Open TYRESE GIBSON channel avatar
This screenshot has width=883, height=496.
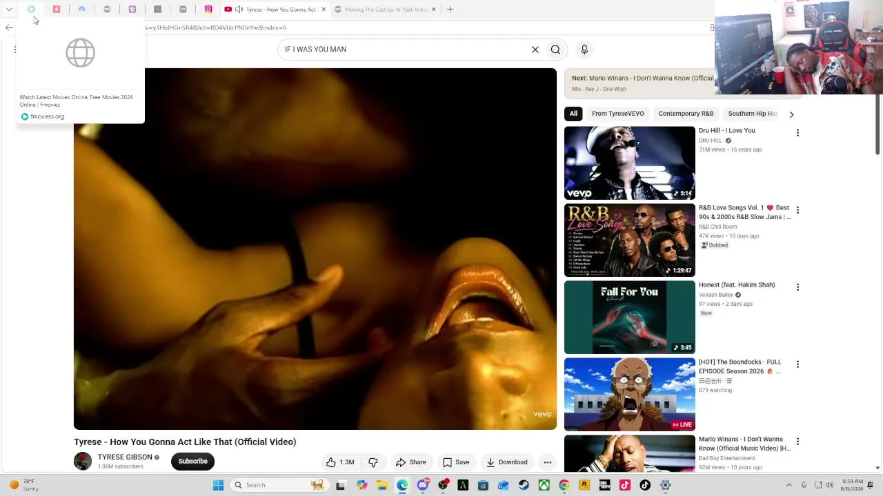[83, 462]
